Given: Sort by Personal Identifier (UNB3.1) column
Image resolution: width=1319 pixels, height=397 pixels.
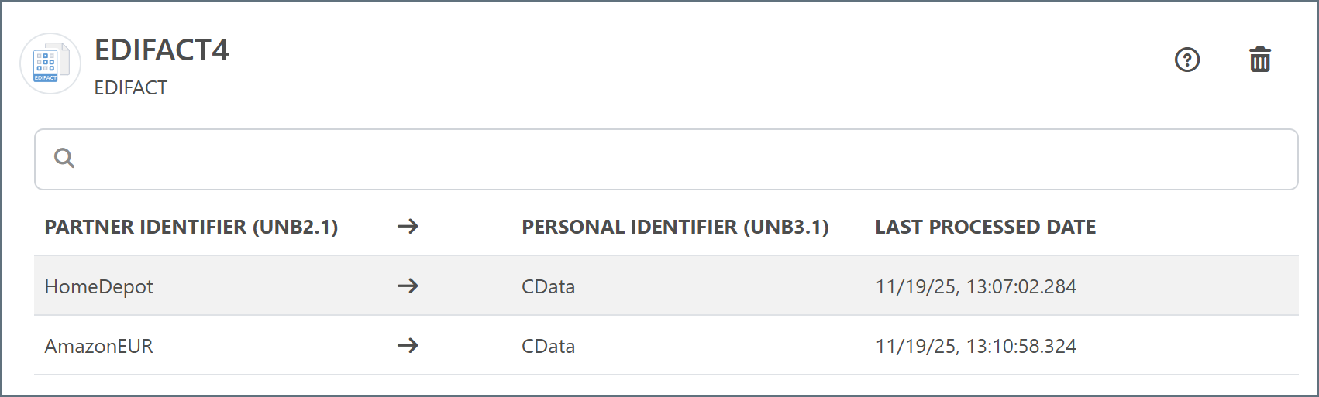Looking at the screenshot, I should click(675, 227).
